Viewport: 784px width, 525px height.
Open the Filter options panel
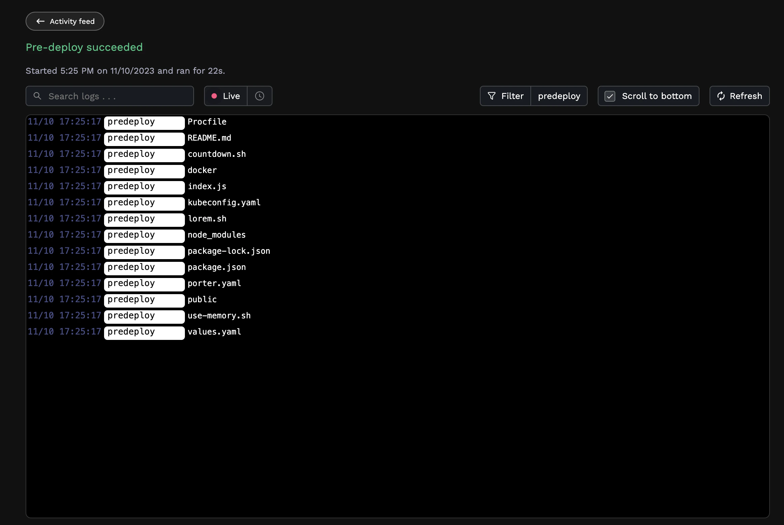point(505,96)
